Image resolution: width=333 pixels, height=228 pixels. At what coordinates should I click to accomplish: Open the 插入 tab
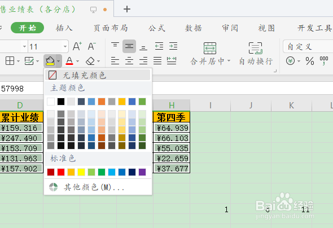tap(64, 28)
